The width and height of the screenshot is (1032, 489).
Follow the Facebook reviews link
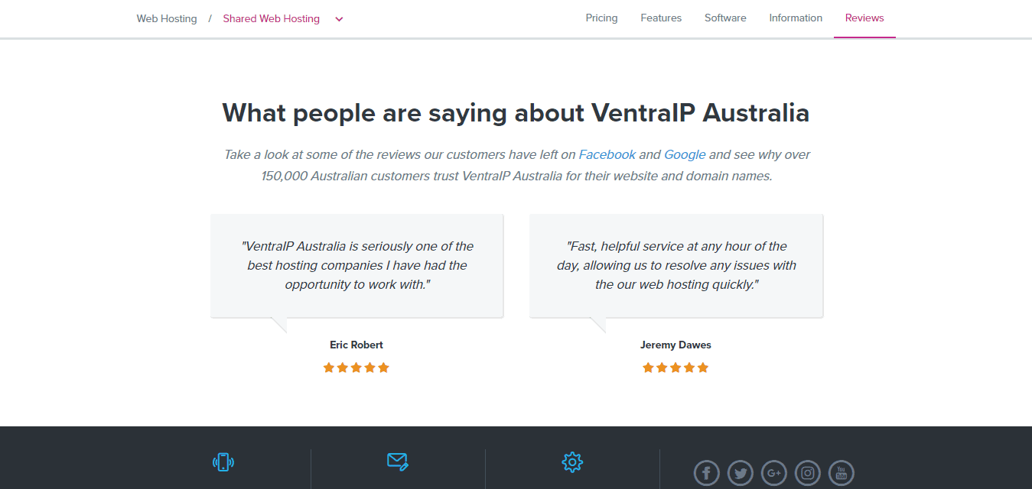pyautogui.click(x=607, y=154)
